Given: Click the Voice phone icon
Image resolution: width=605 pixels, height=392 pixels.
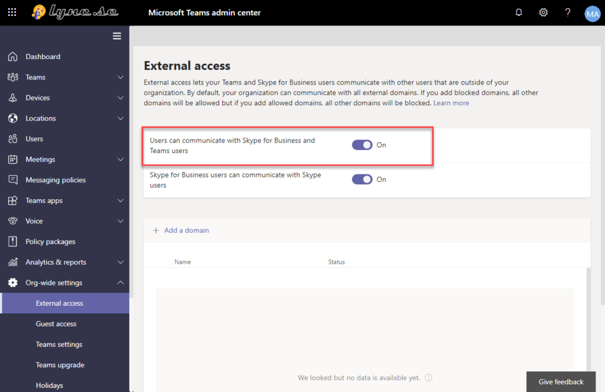Looking at the screenshot, I should [x=13, y=221].
